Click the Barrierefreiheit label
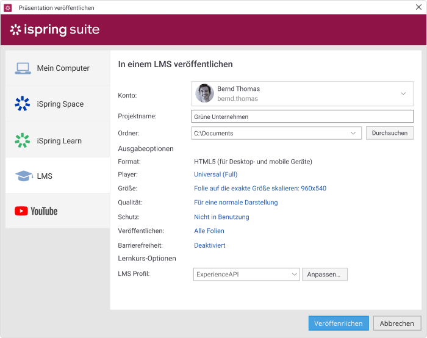The width and height of the screenshot is (427, 338). pyautogui.click(x=140, y=245)
